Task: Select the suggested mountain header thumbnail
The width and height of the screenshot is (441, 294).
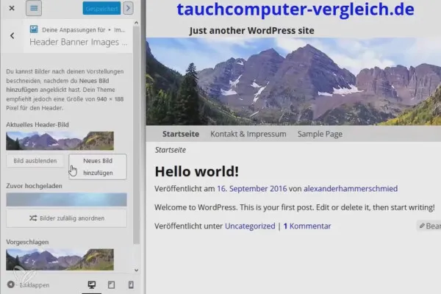Action: click(x=60, y=259)
